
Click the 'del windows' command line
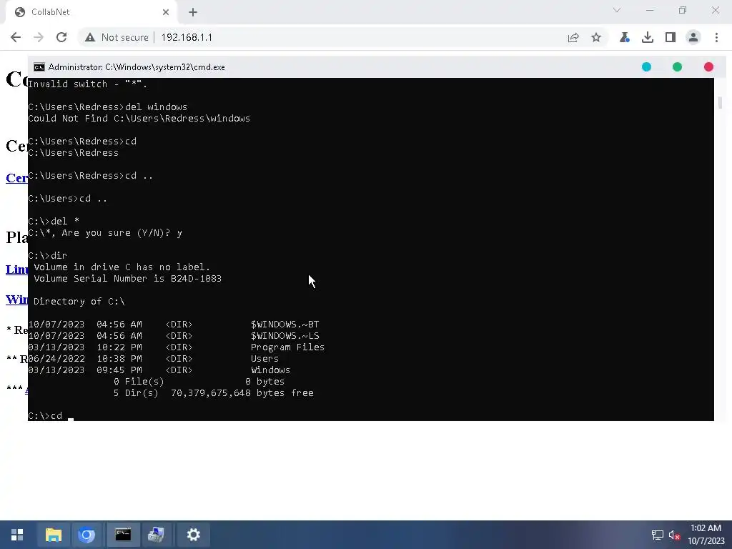click(107, 107)
